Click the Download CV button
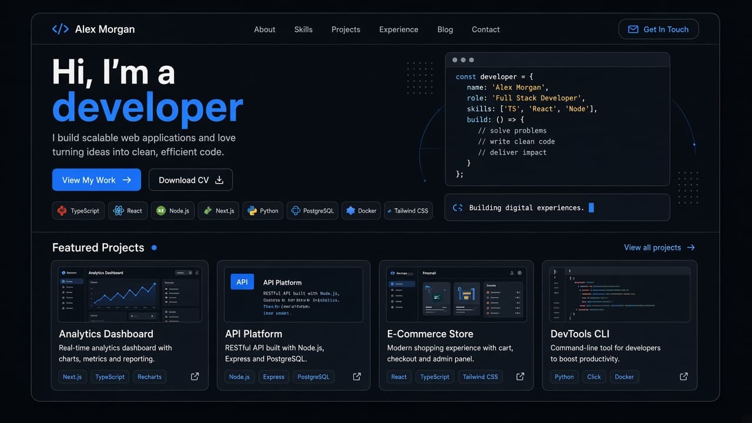This screenshot has width=752, height=423. click(x=190, y=180)
